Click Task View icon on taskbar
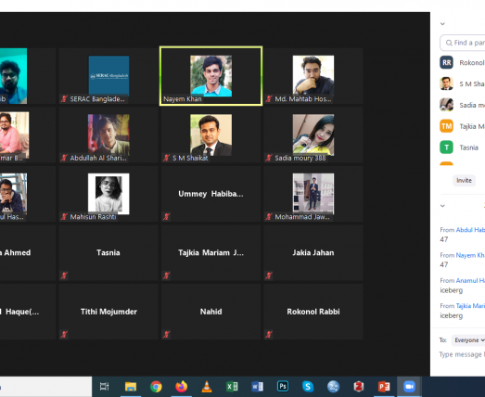The image size is (485, 397). click(105, 387)
